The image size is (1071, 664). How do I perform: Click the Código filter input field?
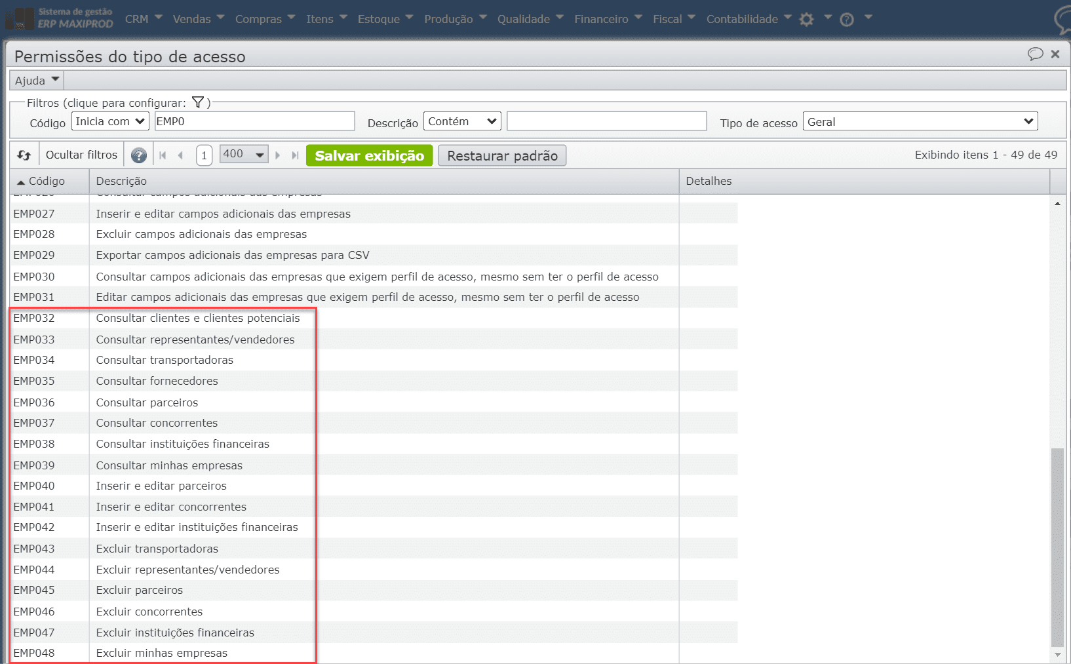click(254, 121)
